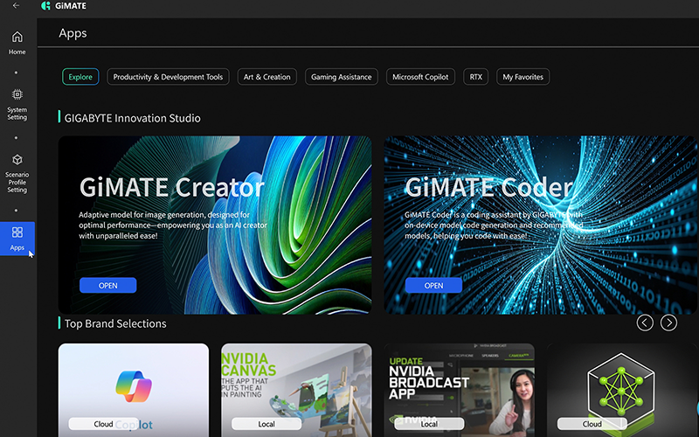
Task: Select the RTX filter tab
Action: point(475,77)
